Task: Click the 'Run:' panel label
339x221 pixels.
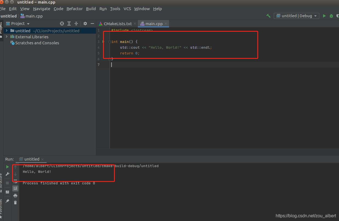Action: pyautogui.click(x=9, y=159)
